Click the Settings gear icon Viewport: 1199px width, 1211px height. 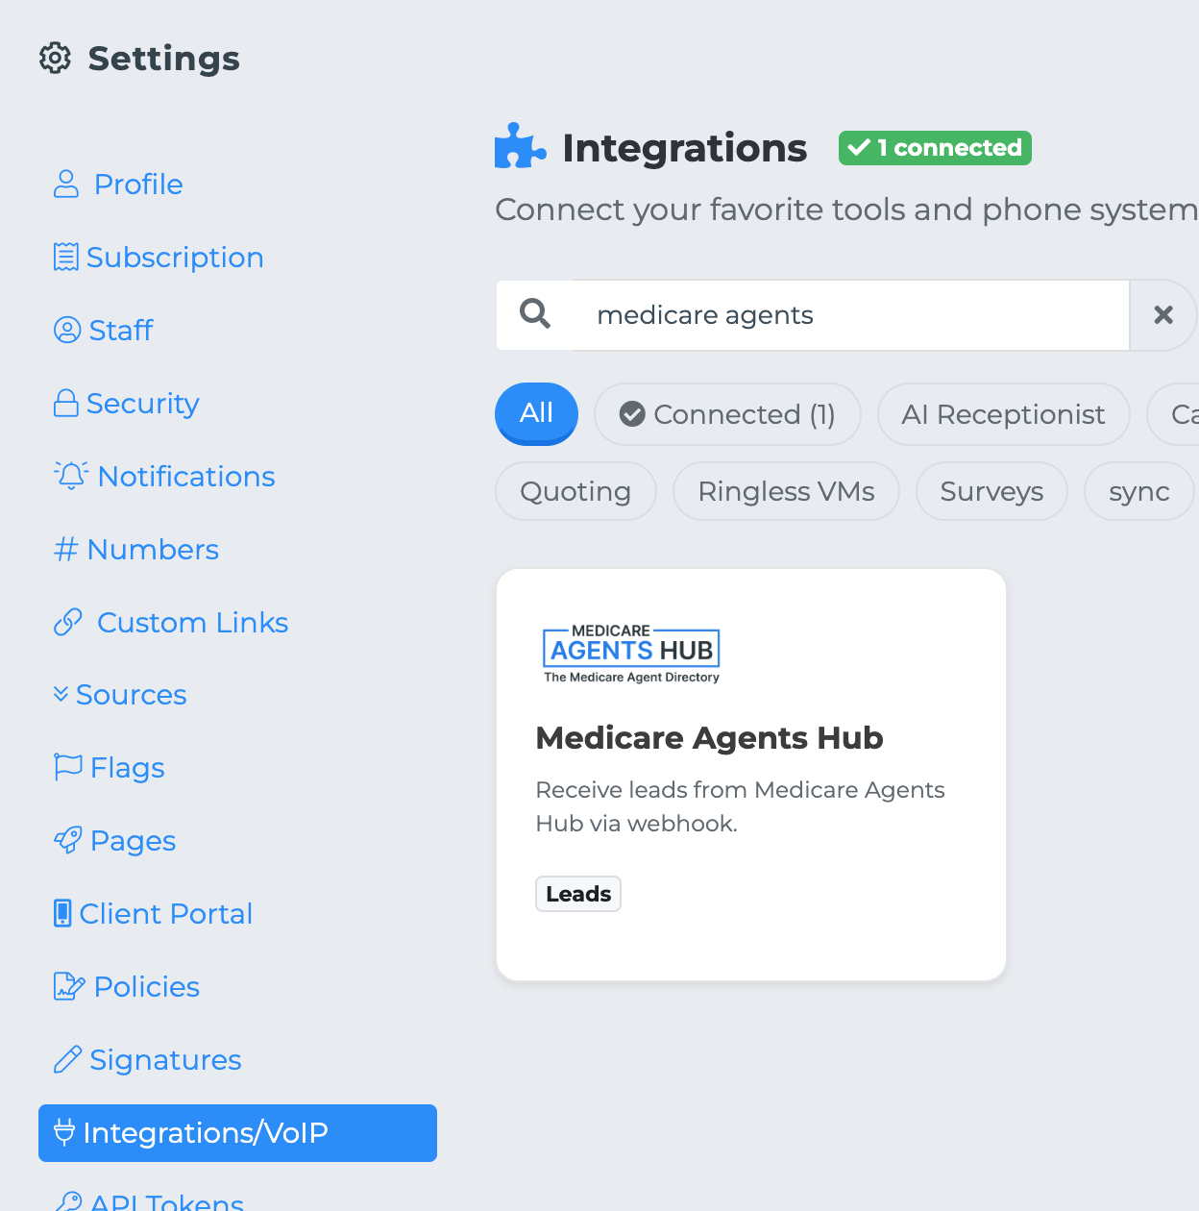pos(55,59)
